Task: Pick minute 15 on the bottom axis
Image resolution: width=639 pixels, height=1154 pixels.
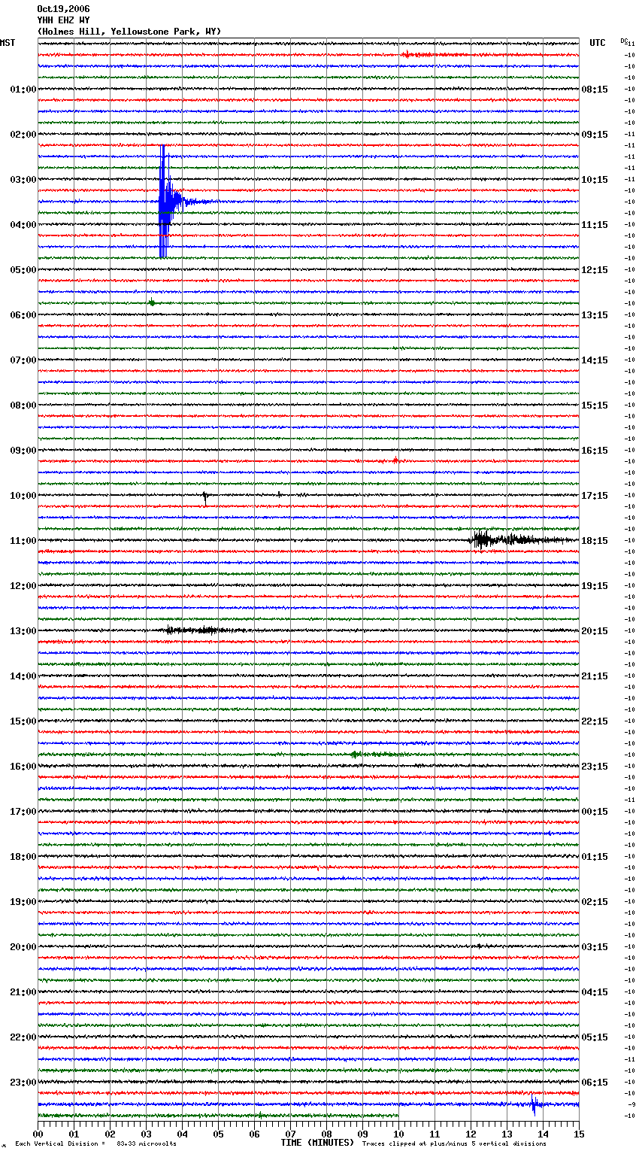Action: coord(579,1134)
